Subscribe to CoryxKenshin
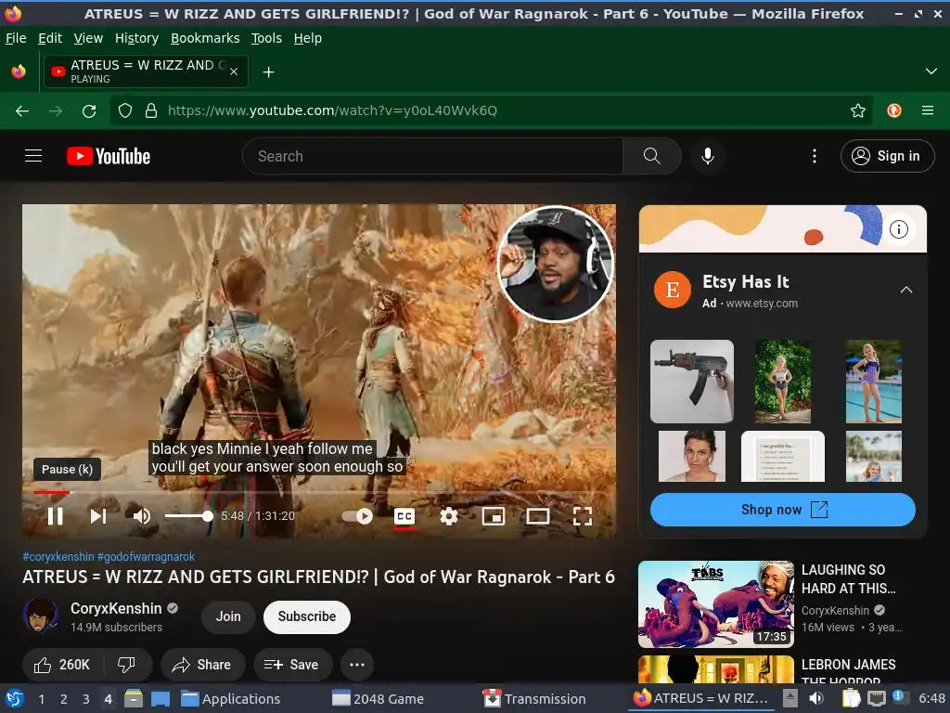 tap(306, 616)
